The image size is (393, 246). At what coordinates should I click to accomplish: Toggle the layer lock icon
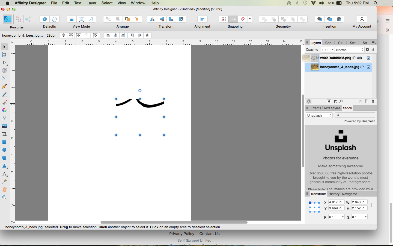373,50
